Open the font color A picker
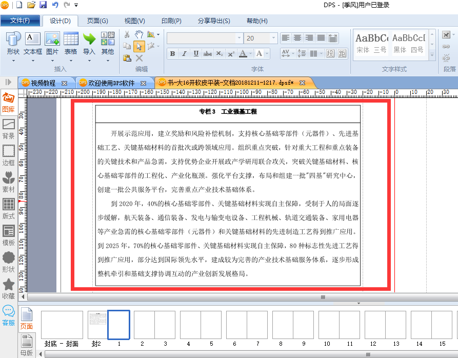 [x=243, y=54]
